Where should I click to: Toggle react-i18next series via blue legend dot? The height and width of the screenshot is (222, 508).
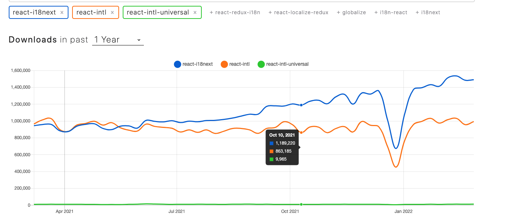177,64
